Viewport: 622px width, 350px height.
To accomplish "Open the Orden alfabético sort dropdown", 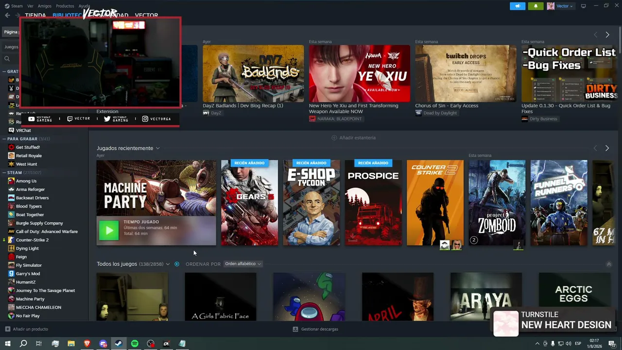I will [x=243, y=264].
